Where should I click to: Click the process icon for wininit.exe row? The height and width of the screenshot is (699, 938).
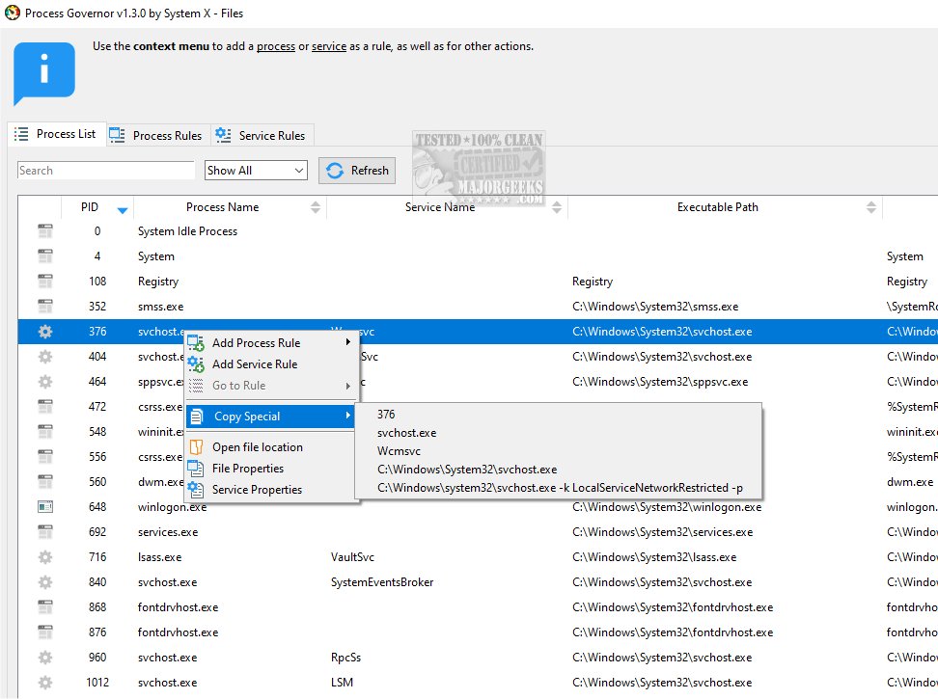[44, 431]
